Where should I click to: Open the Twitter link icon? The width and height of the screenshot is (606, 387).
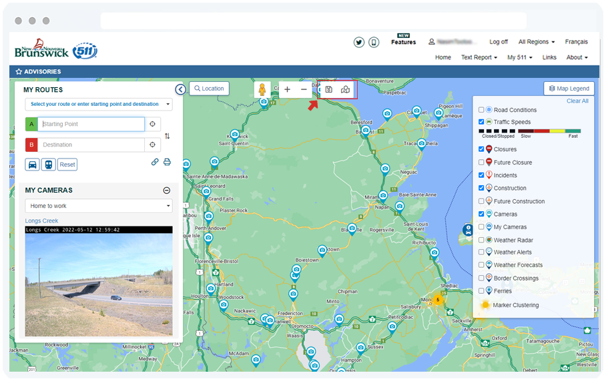point(359,42)
